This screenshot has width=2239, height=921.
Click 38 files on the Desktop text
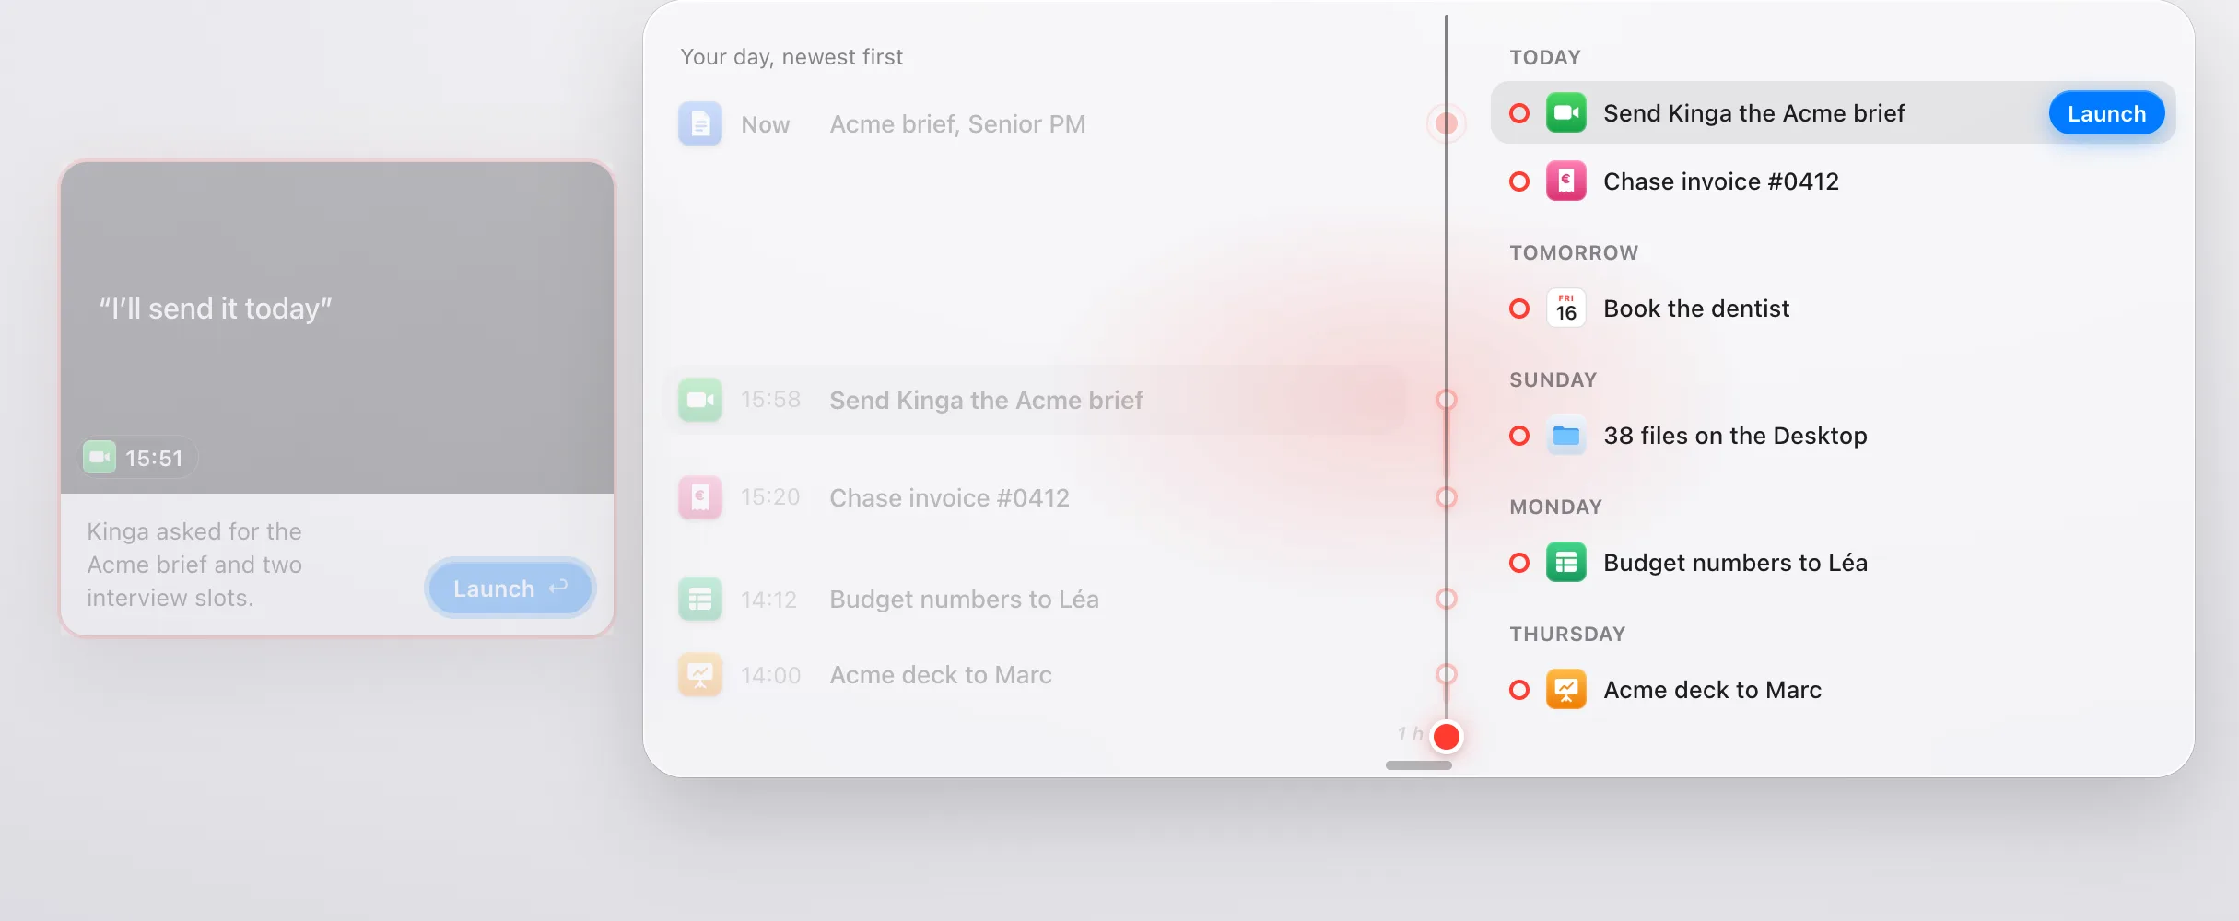(x=1735, y=436)
